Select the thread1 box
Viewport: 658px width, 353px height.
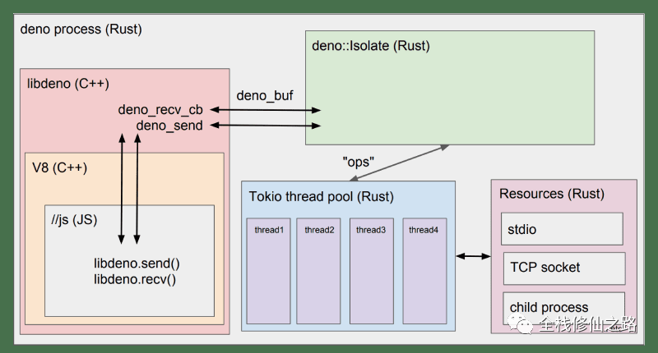(269, 271)
